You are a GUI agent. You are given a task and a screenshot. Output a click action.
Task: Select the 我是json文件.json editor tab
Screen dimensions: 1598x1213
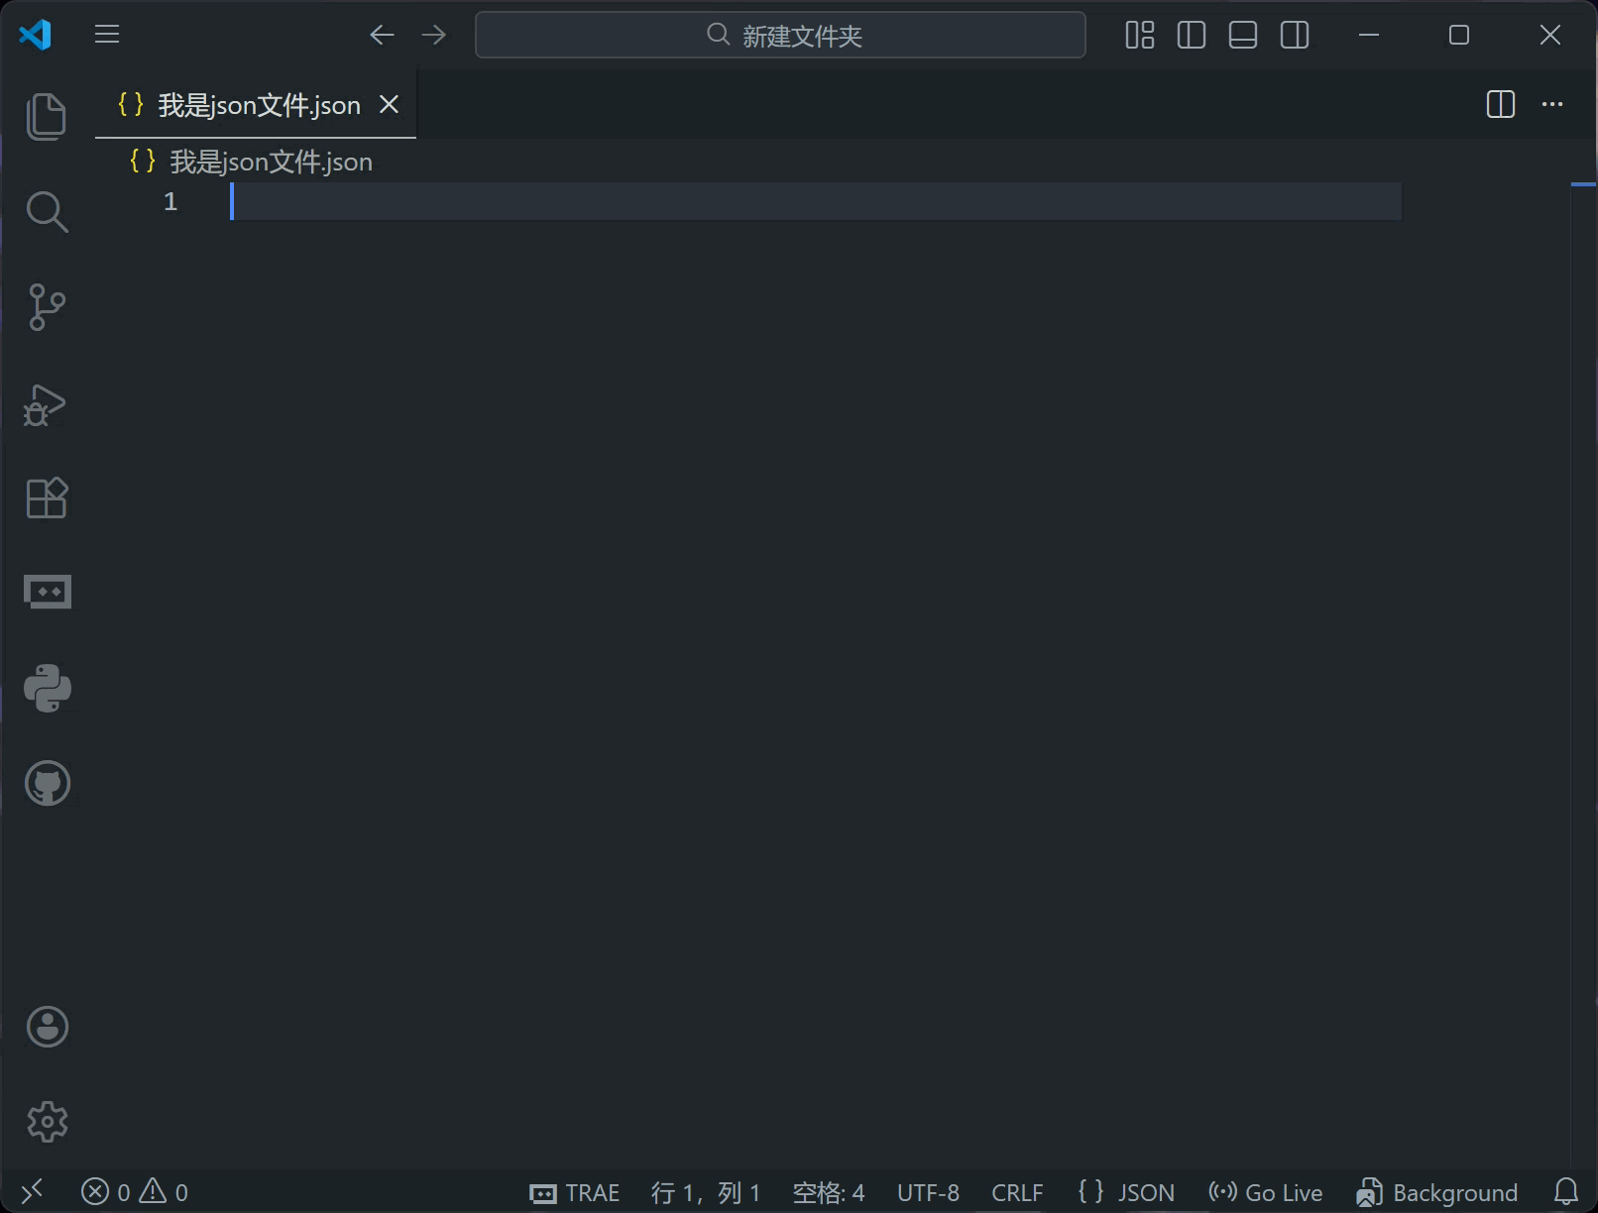point(258,105)
